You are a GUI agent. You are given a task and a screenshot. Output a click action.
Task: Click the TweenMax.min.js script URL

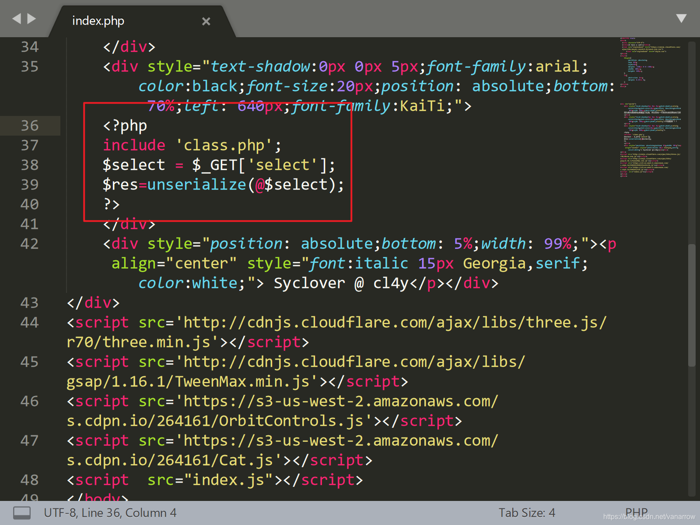click(296, 372)
